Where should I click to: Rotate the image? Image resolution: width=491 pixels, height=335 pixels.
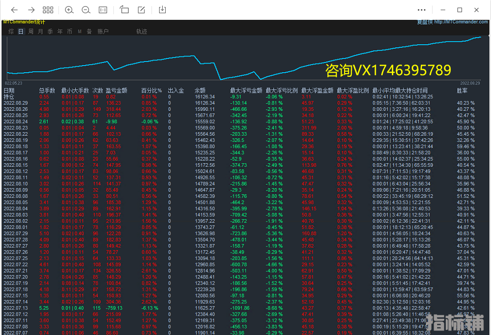(125, 10)
